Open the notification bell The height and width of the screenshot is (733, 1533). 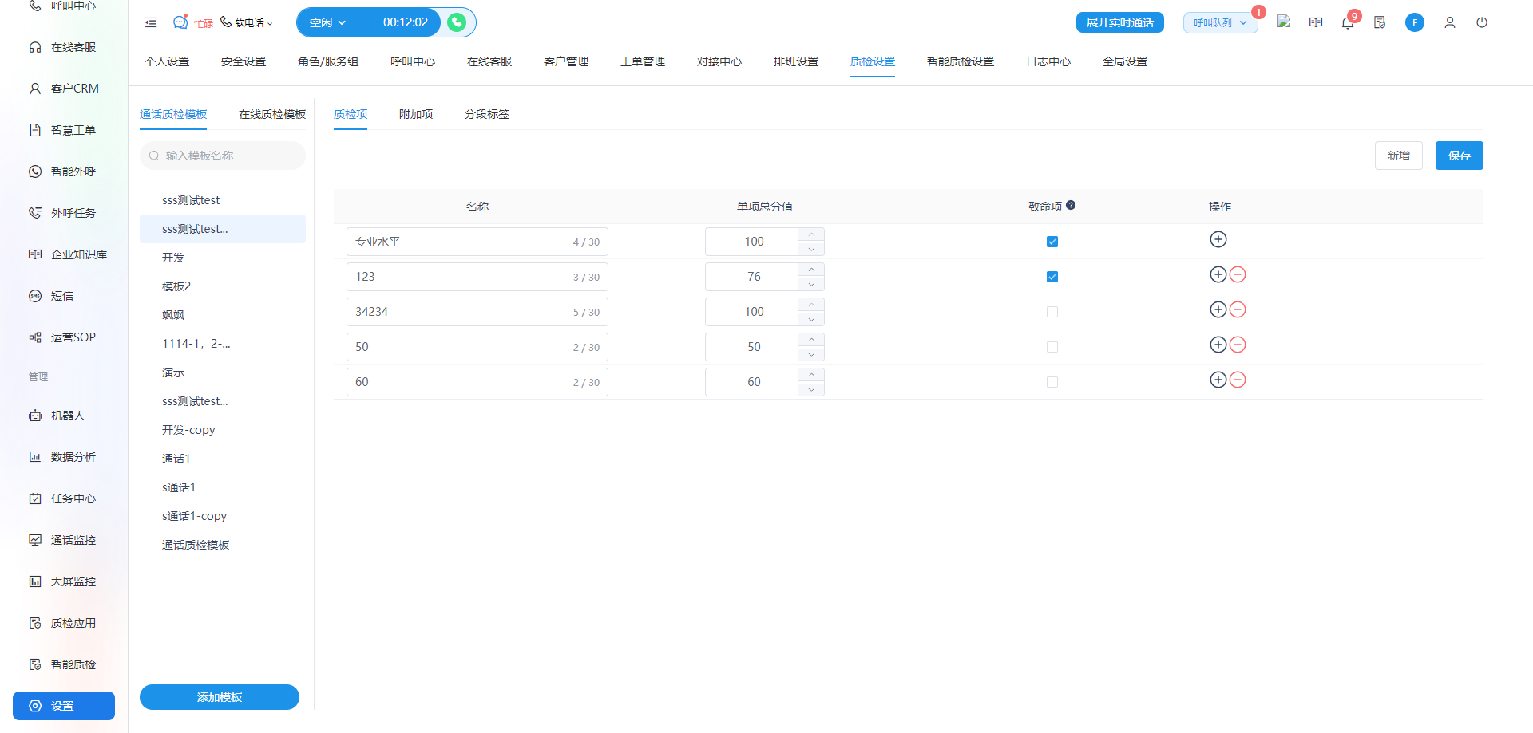(1348, 22)
